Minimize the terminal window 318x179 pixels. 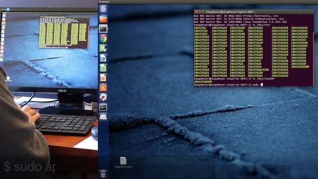[x=199, y=12]
